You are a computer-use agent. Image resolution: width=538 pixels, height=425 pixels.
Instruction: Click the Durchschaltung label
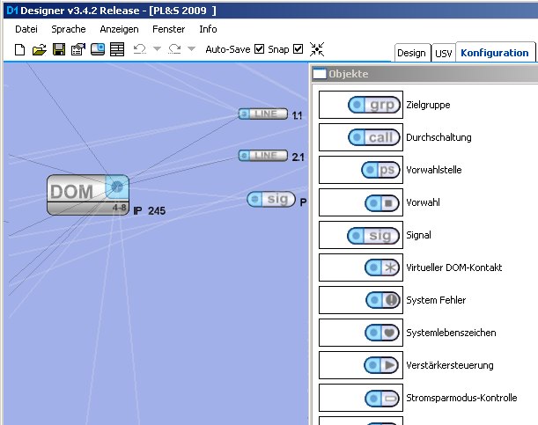coord(439,137)
